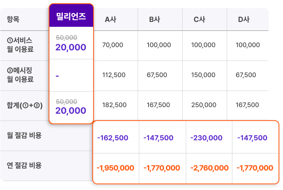This screenshot has height=190, width=283.
Task: Select the 150,000 messaging fee cell
Action: pyautogui.click(x=203, y=75)
